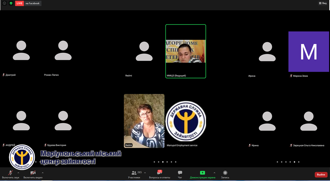Select the Mariupol Employment service tile
The width and height of the screenshot is (330, 181).
point(186,121)
